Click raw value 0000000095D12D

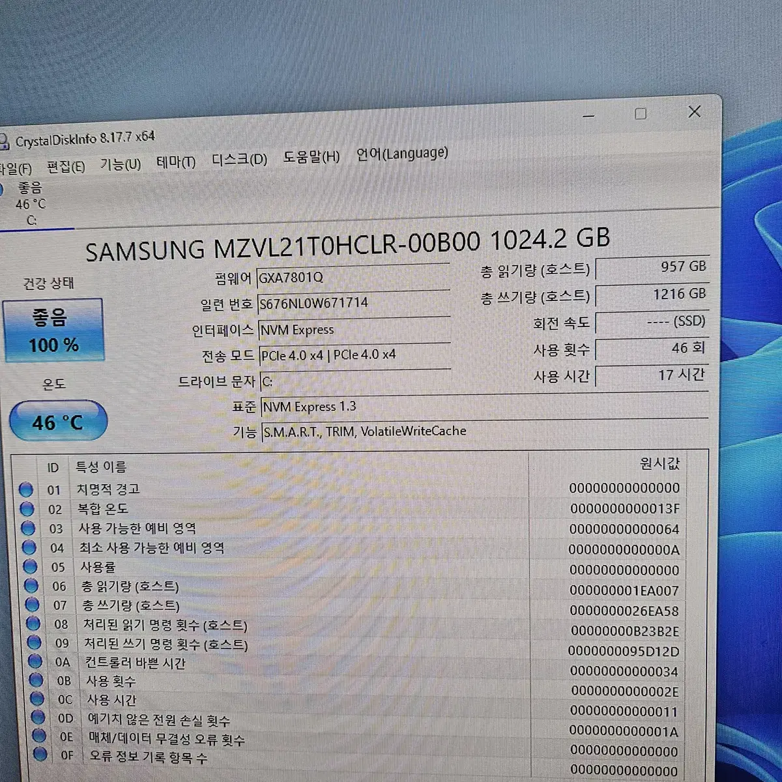[x=624, y=651]
